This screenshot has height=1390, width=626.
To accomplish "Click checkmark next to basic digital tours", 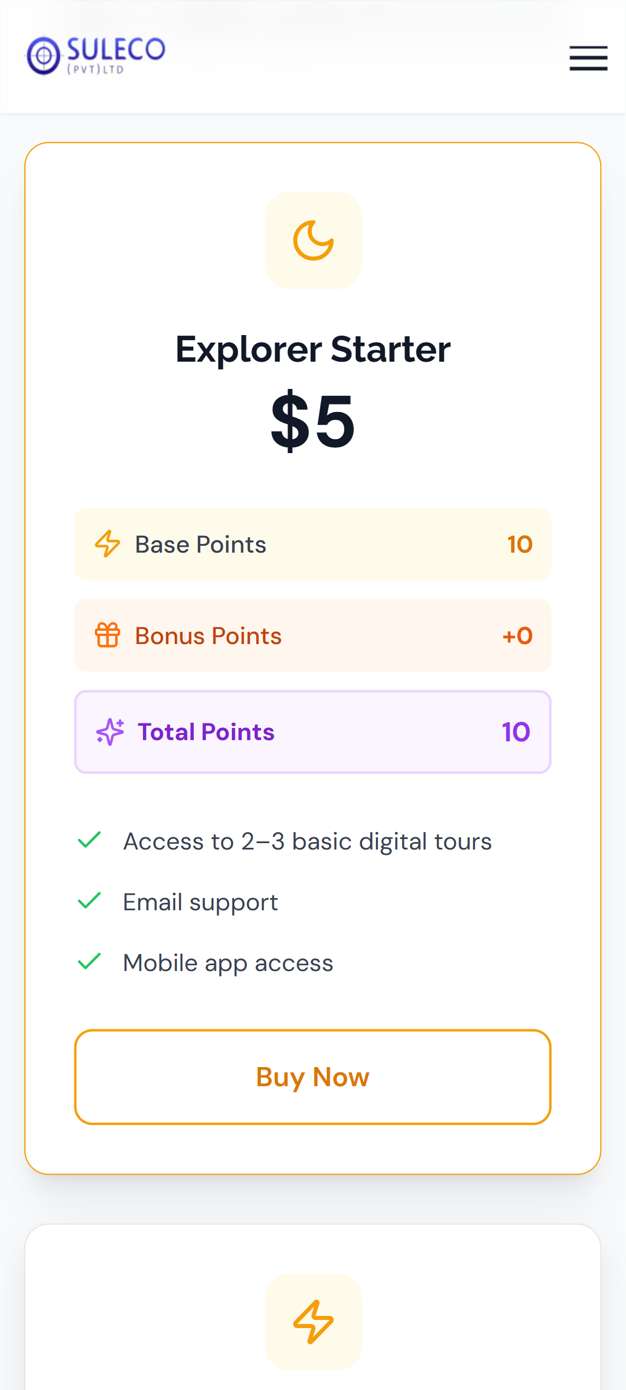I will coord(90,840).
